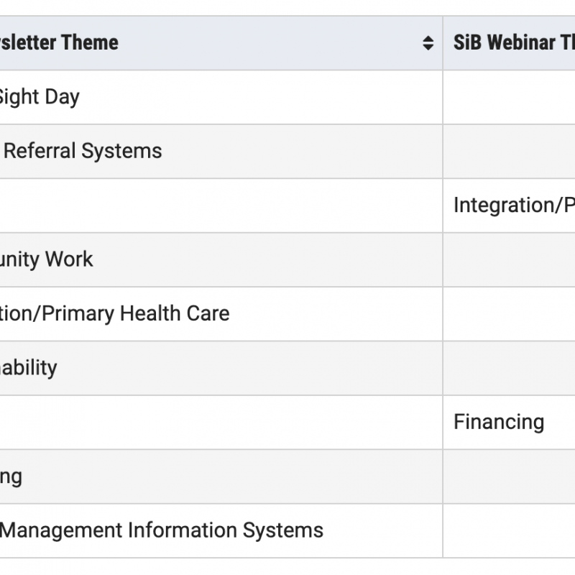Select the Community Work row cell

point(221,259)
